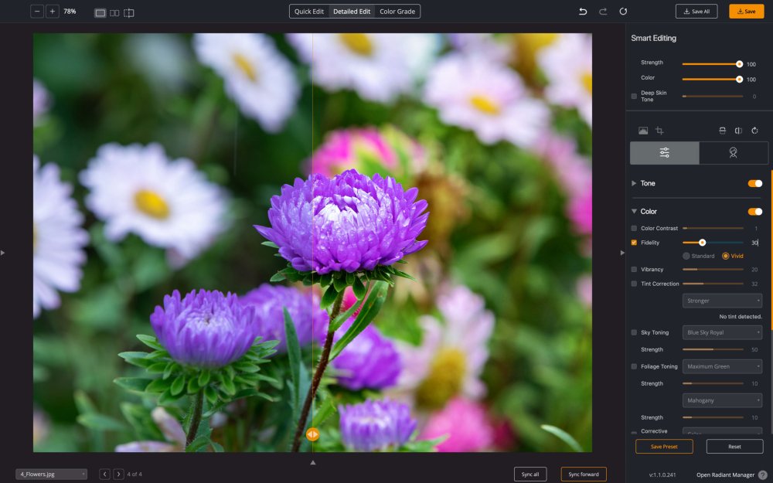773x483 pixels.
Task: Click the Vibrancy slider track
Action: (x=713, y=270)
